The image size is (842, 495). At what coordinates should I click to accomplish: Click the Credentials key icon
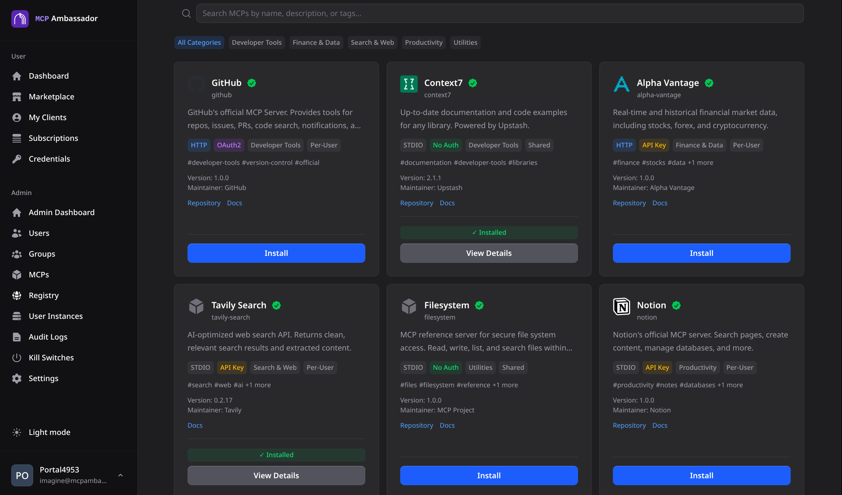coord(17,159)
